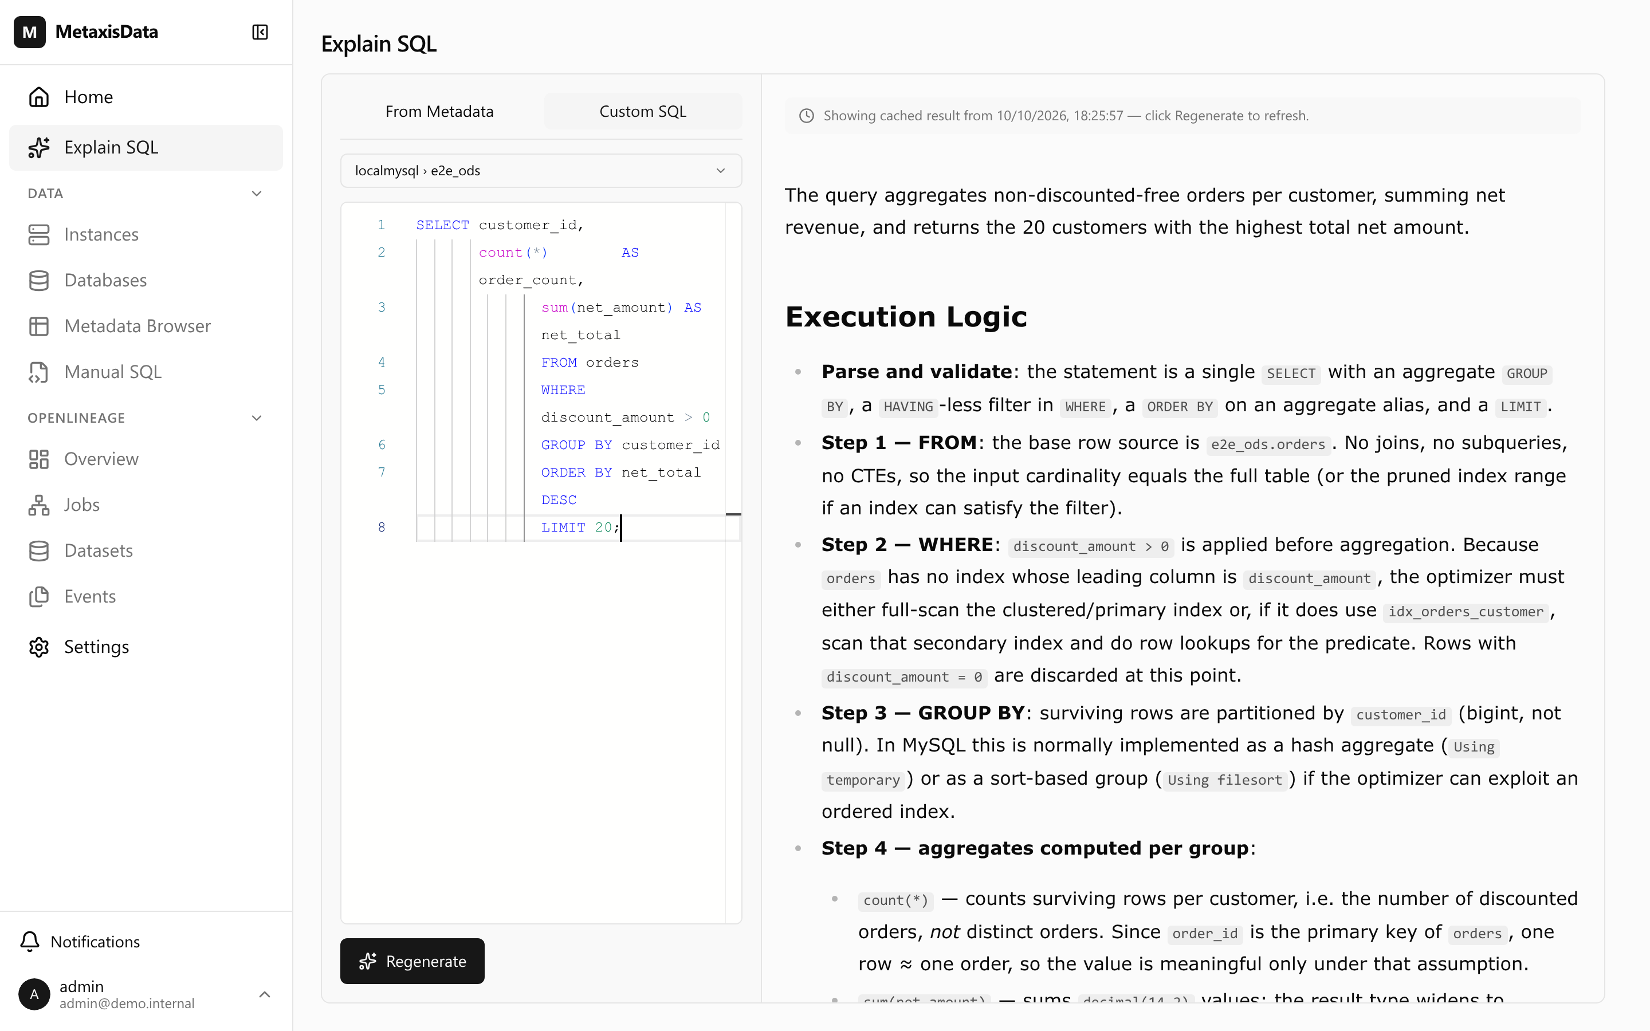Image resolution: width=1650 pixels, height=1031 pixels.
Task: Click the Explain SQL sparkle icon
Action: click(x=39, y=147)
